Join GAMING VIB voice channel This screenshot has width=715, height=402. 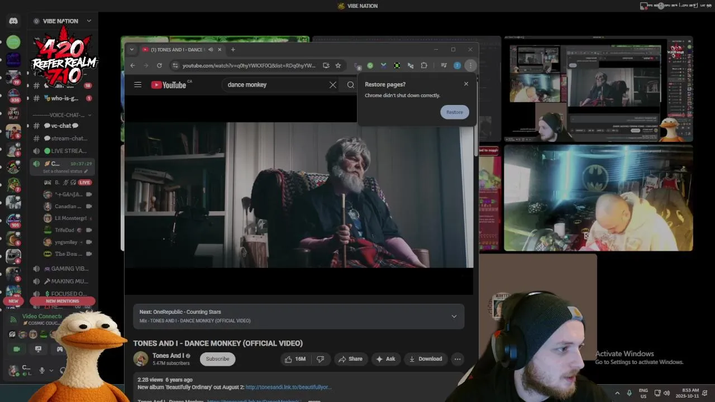61,269
